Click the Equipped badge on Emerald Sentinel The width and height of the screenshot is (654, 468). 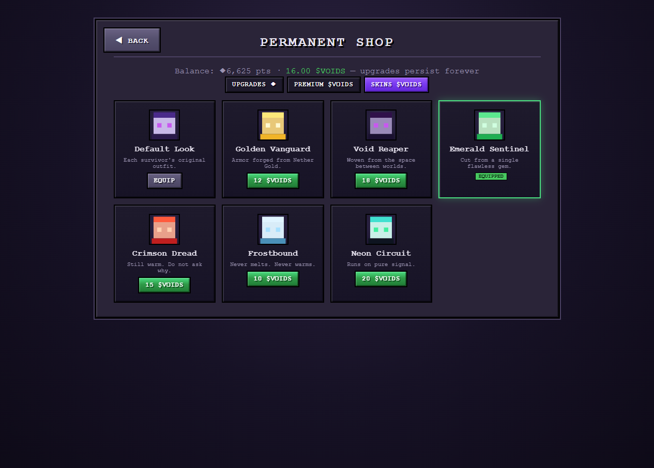[491, 176]
